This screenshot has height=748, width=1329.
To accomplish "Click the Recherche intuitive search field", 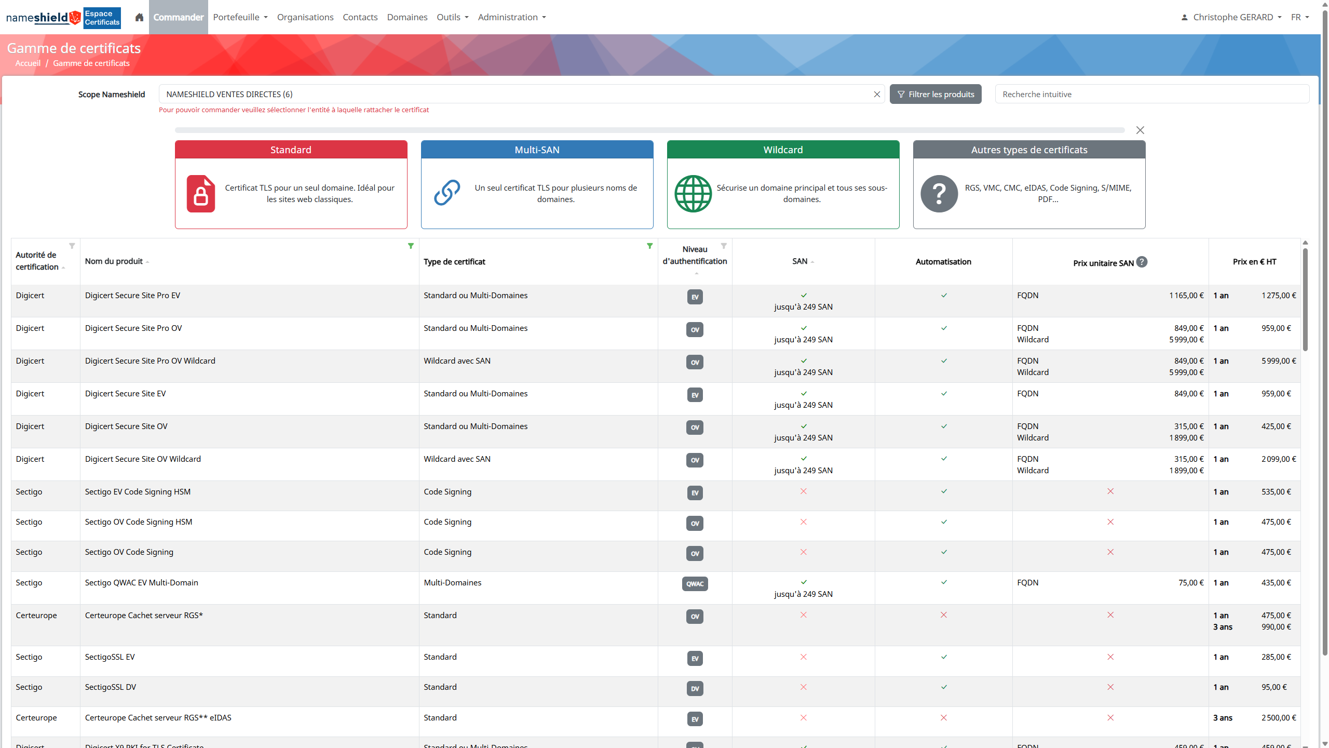I will (1152, 94).
